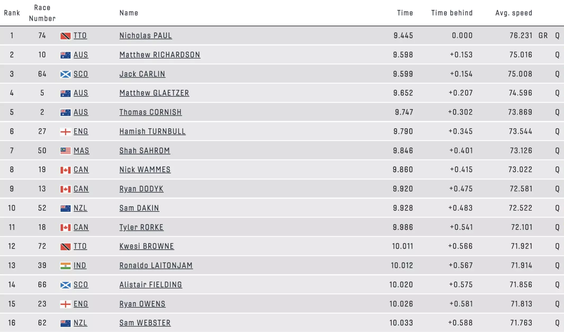Image resolution: width=564 pixels, height=332 pixels.
Task: Click the MAS country code link
Action: point(81,151)
